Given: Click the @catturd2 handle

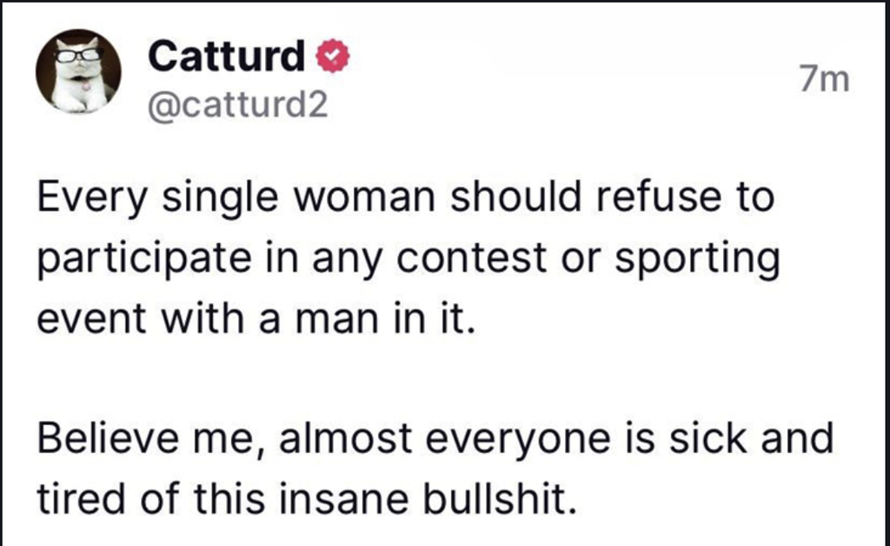Looking at the screenshot, I should (x=238, y=104).
